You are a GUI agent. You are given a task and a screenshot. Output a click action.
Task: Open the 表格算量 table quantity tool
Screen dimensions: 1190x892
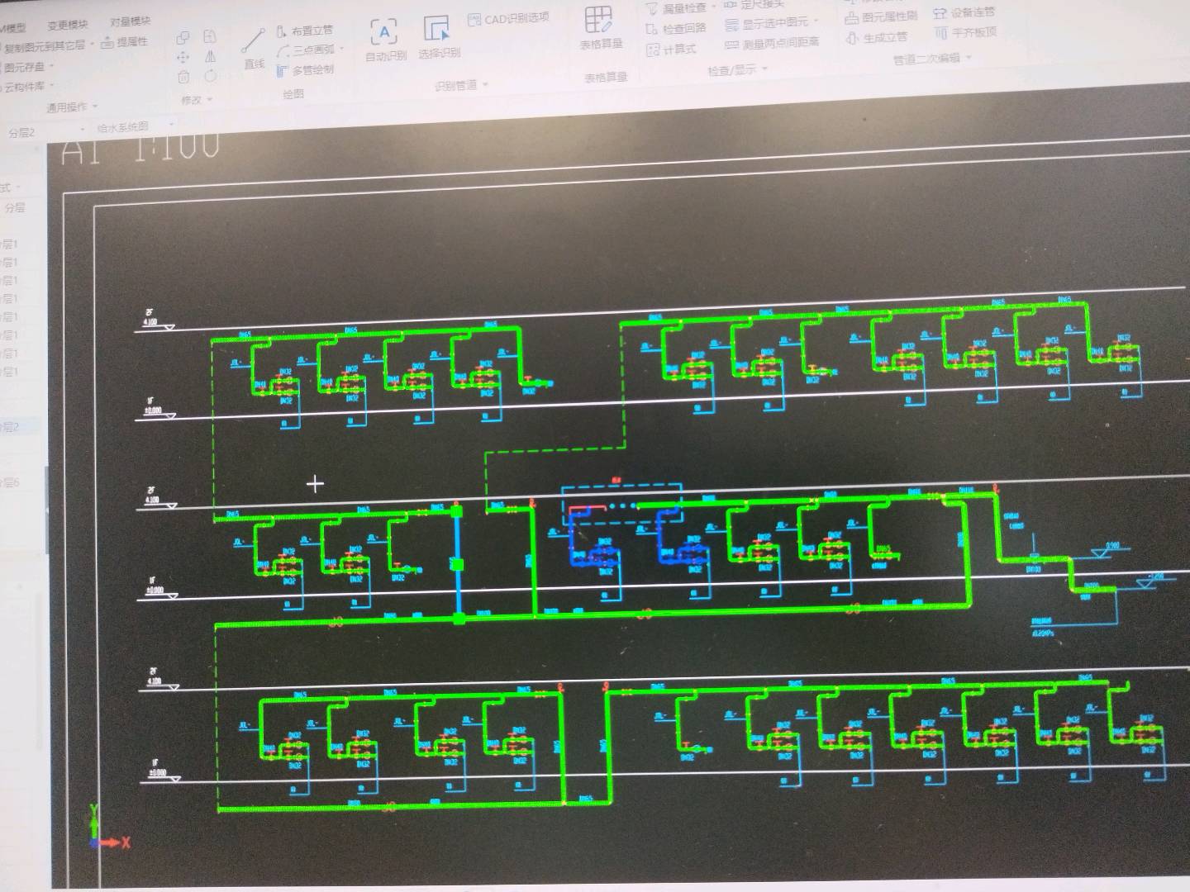point(601,29)
